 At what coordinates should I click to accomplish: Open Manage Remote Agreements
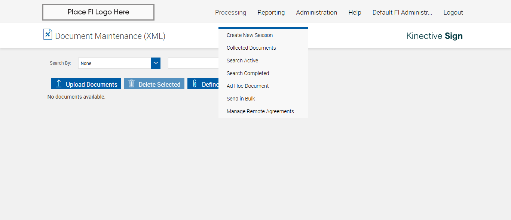(260, 111)
